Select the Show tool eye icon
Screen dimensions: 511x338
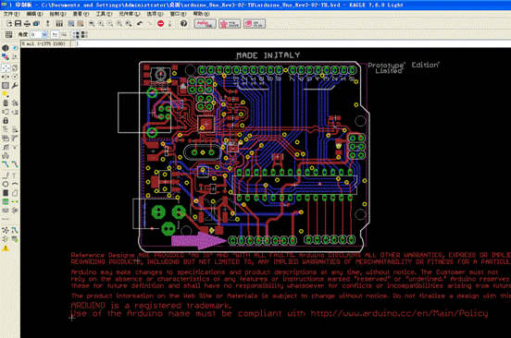15,48
